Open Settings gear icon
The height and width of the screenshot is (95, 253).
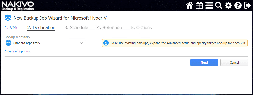click(228, 6)
